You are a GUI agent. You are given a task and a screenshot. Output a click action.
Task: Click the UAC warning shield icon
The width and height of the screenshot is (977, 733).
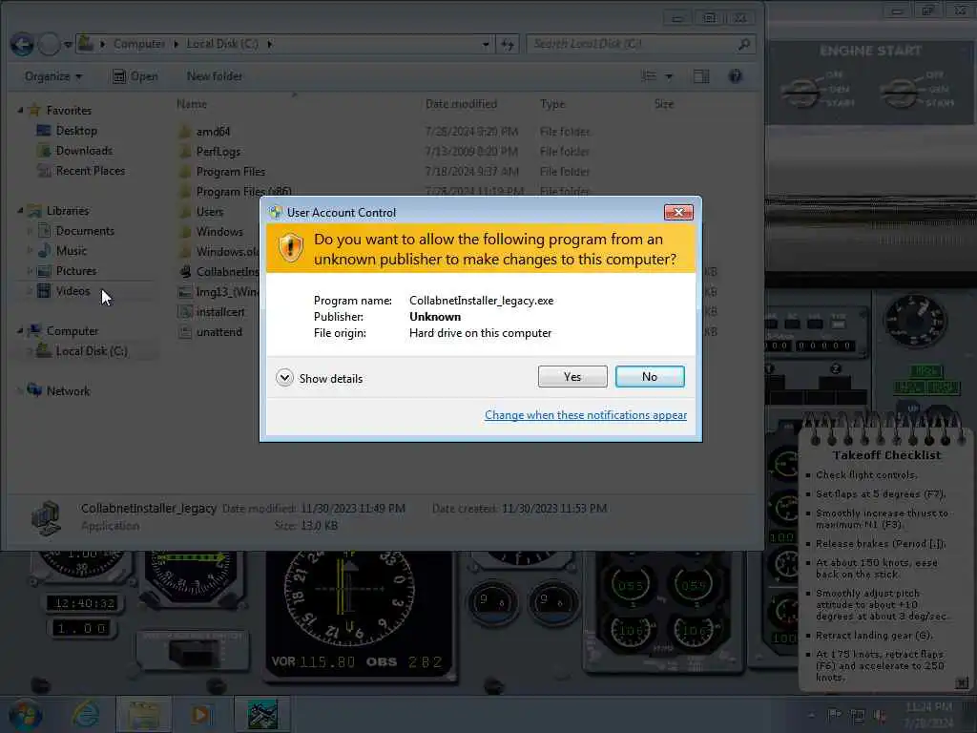(290, 248)
